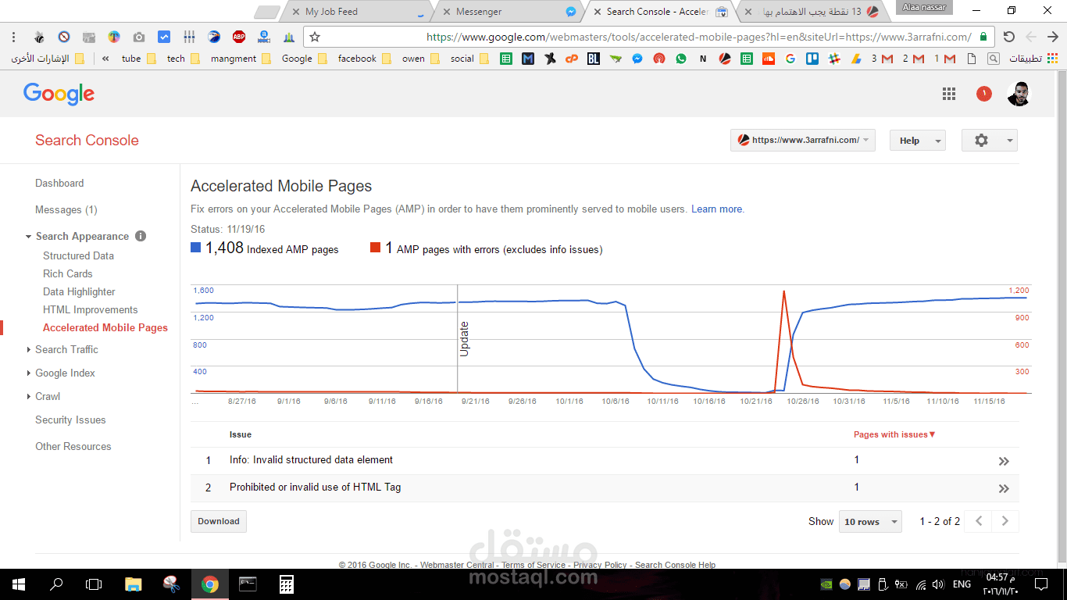This screenshot has width=1067, height=600.
Task: Switch to the Arabic-titled 13 tab
Action: coord(812,12)
